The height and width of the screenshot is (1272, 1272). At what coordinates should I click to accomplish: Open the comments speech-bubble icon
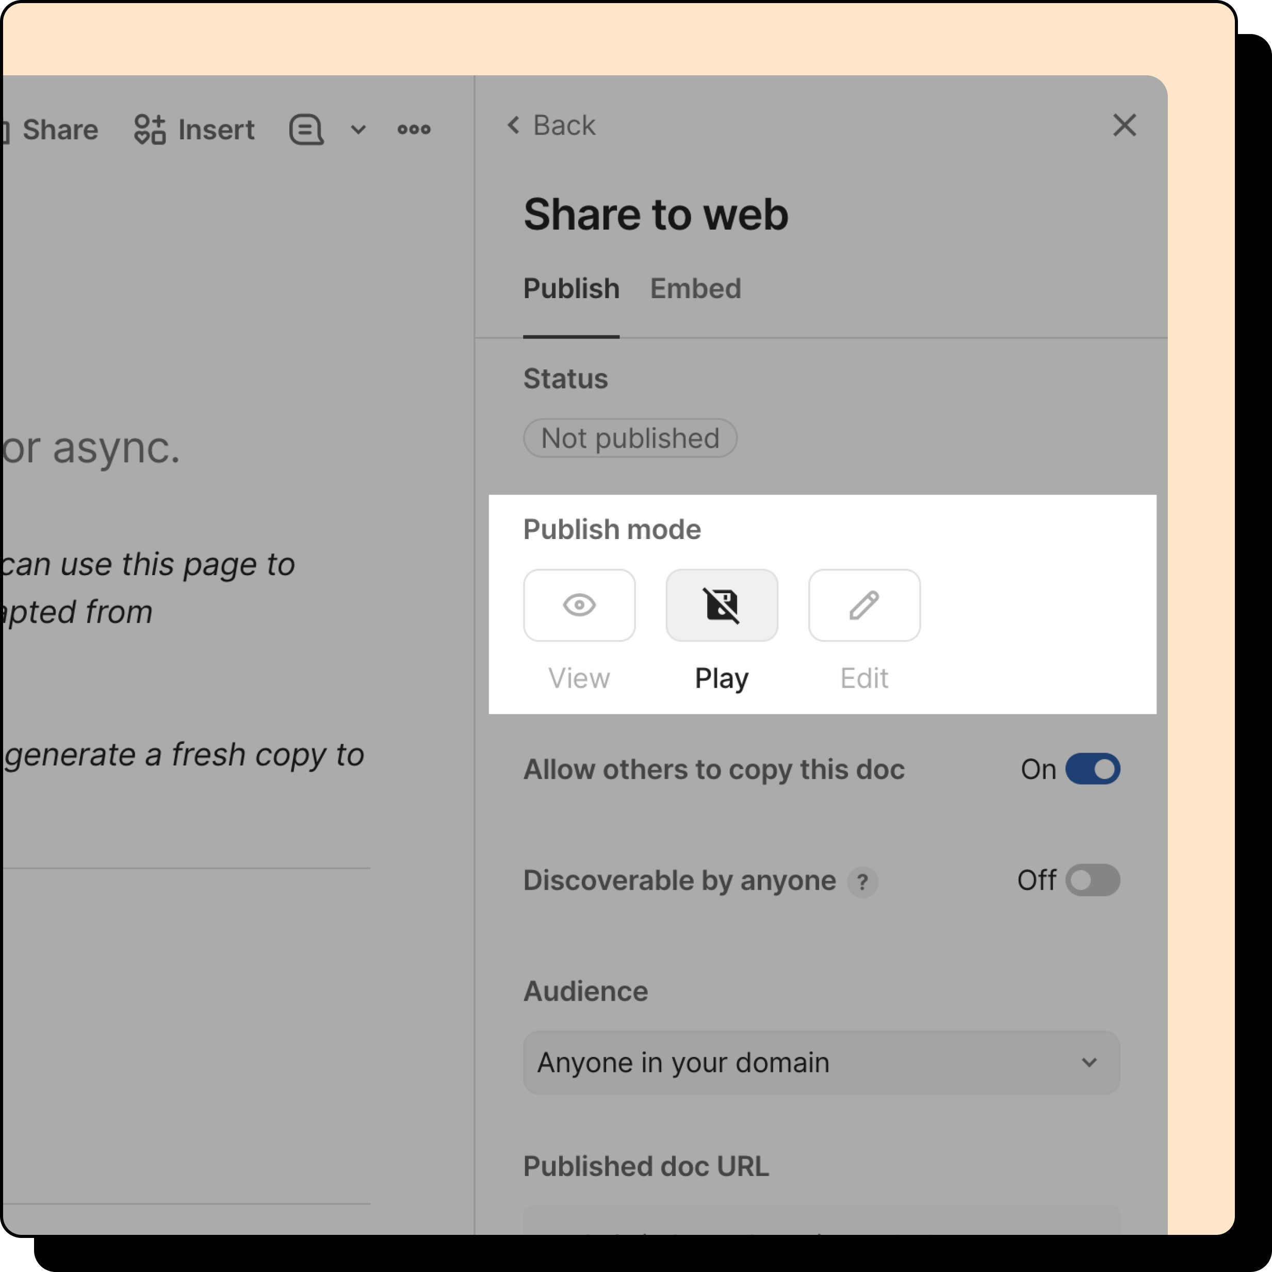tap(306, 129)
